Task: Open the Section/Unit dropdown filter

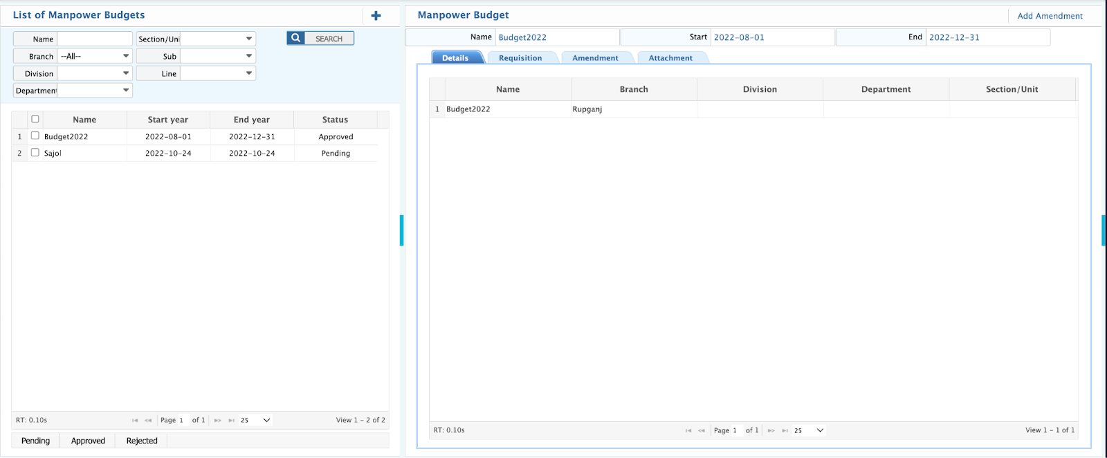Action: [x=217, y=39]
